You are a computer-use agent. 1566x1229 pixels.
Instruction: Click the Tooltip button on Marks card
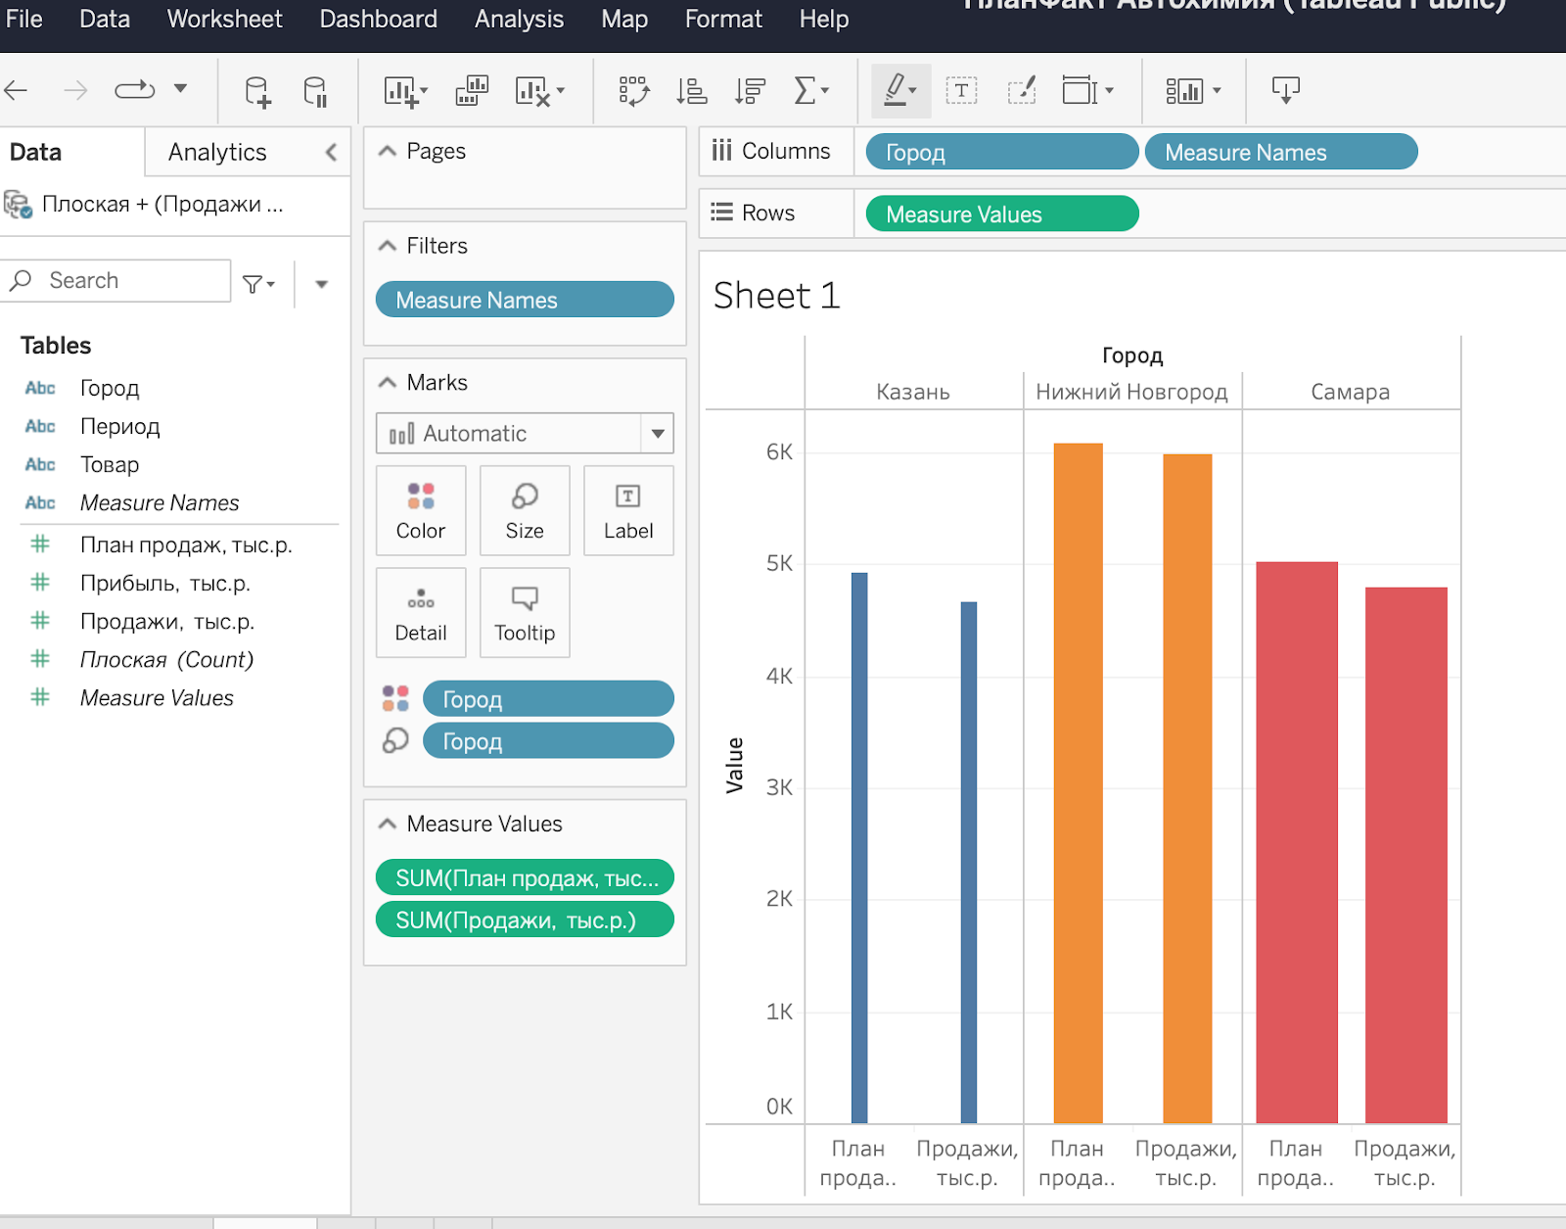[x=525, y=613]
